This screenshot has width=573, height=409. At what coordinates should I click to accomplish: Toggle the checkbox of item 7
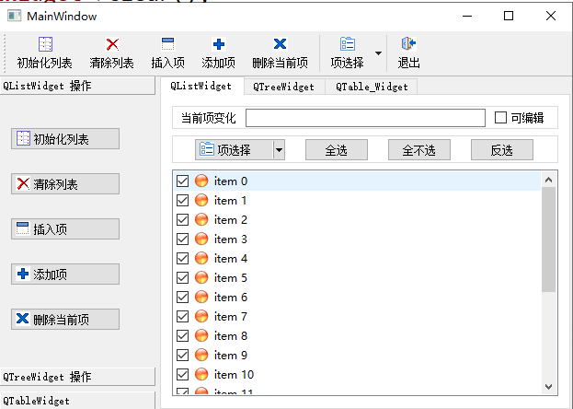(x=182, y=316)
